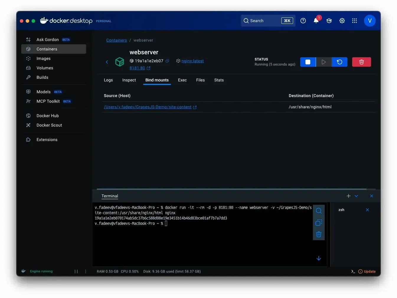Open Docker Desktop settings gear
Image resolution: width=397 pixels, height=298 pixels.
(342, 21)
